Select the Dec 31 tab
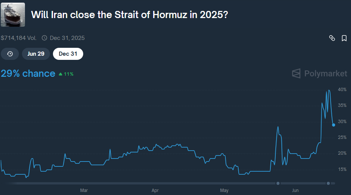The width and height of the screenshot is (351, 195). [x=68, y=54]
